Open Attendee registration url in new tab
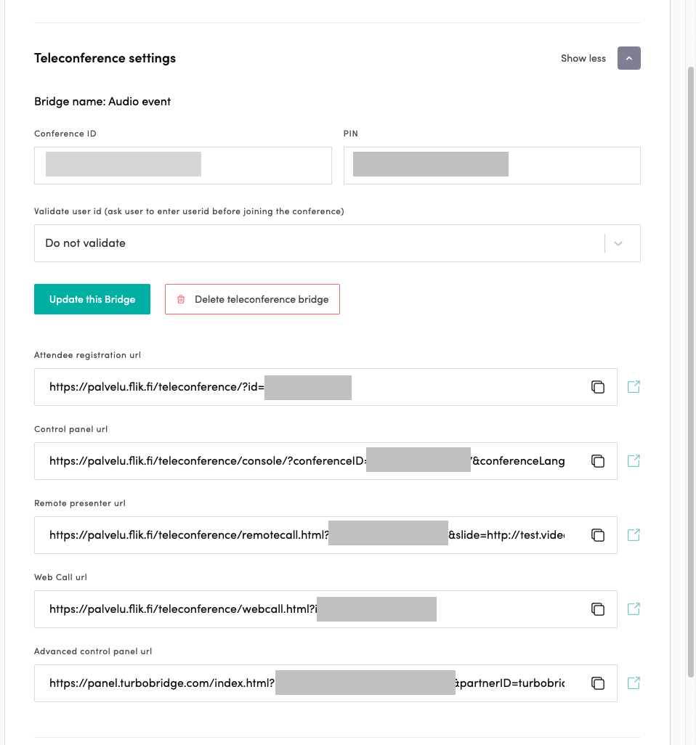The height and width of the screenshot is (745, 696). 634,387
